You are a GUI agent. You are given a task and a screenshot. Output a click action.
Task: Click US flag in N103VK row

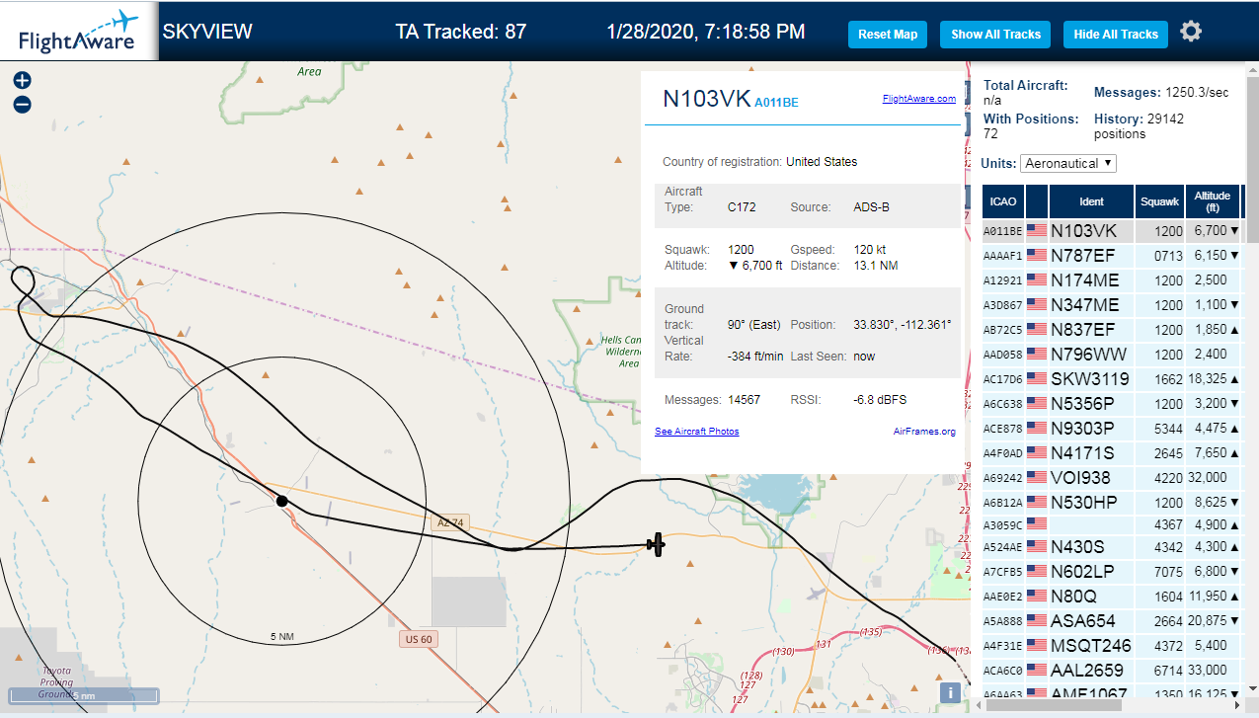[x=1037, y=231]
